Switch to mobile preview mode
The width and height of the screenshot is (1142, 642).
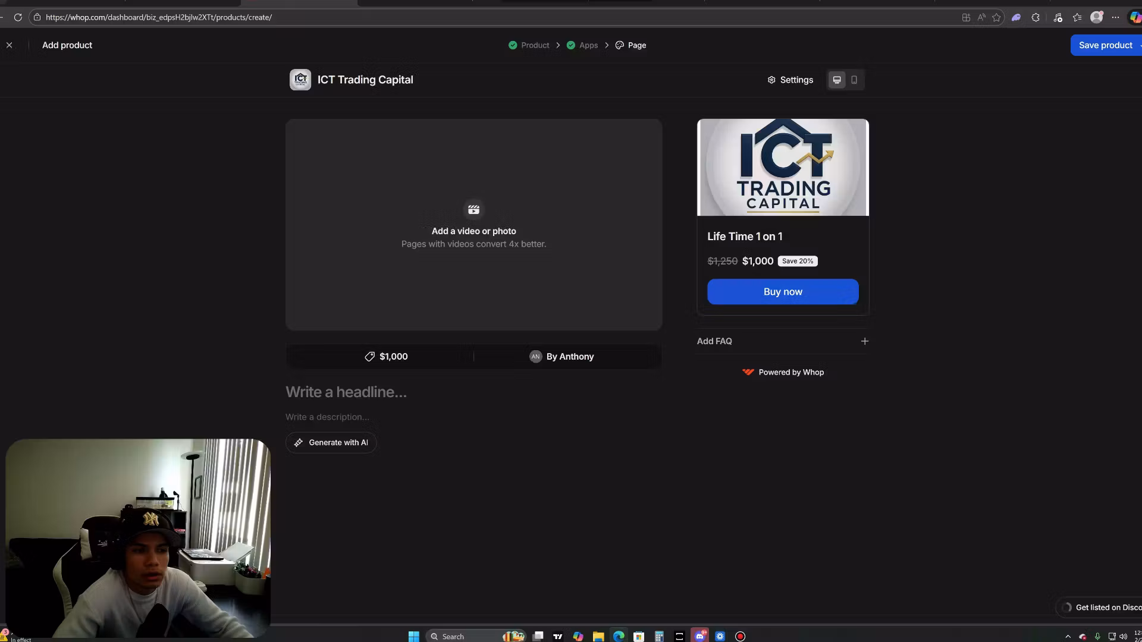(x=854, y=80)
